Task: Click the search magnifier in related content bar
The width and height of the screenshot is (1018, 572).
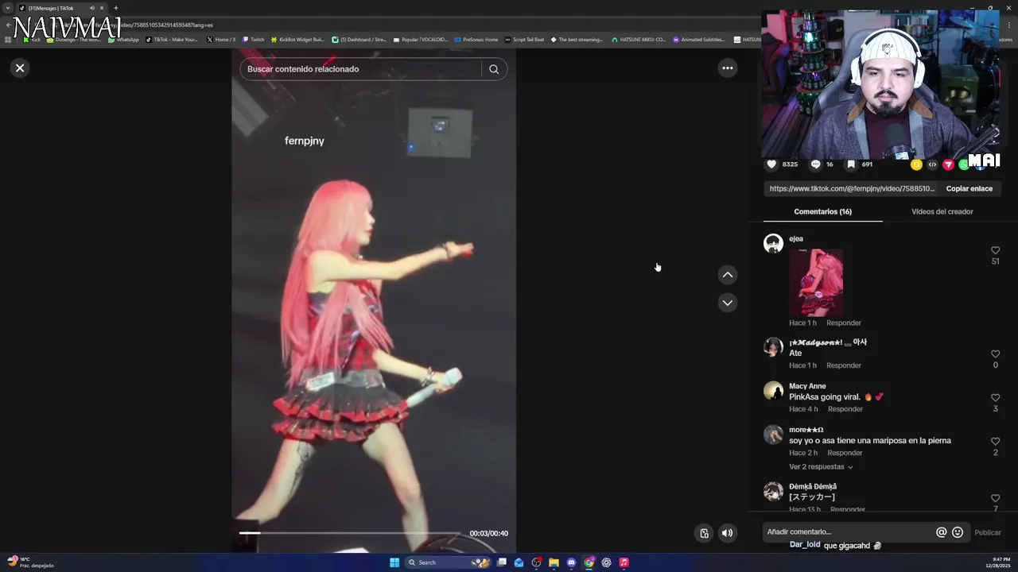Action: point(494,69)
